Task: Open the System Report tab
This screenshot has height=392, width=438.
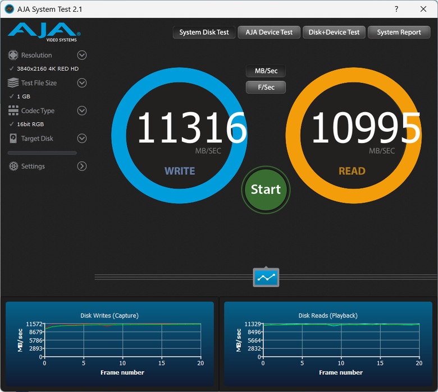Action: coord(399,33)
